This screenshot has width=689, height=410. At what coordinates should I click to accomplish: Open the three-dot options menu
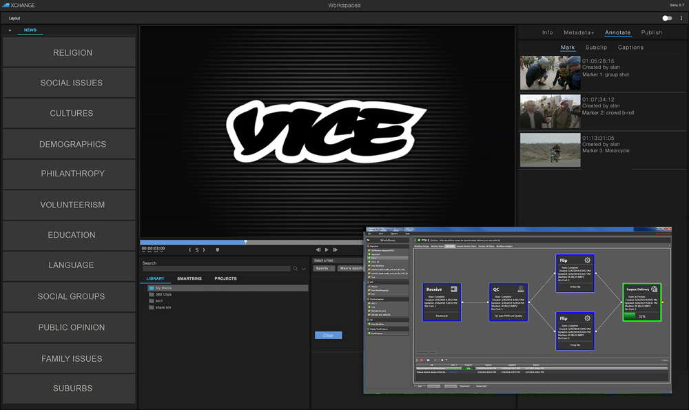681,18
